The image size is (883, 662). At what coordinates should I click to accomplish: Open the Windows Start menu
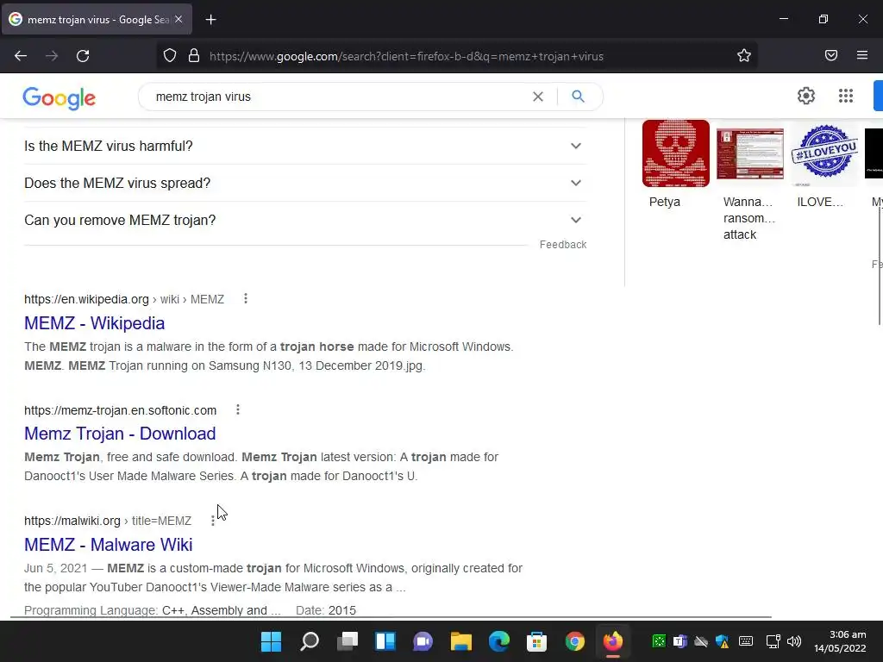pyautogui.click(x=271, y=641)
